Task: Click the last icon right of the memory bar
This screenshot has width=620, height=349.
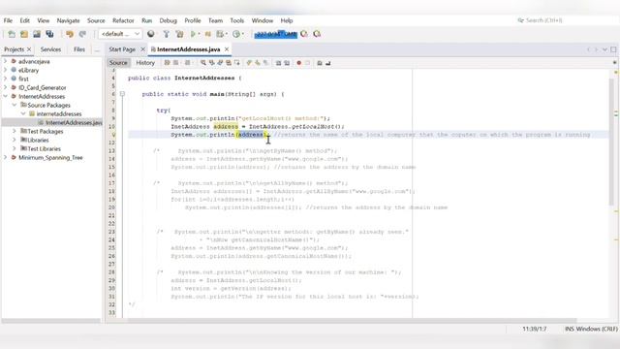Action: coord(317,34)
